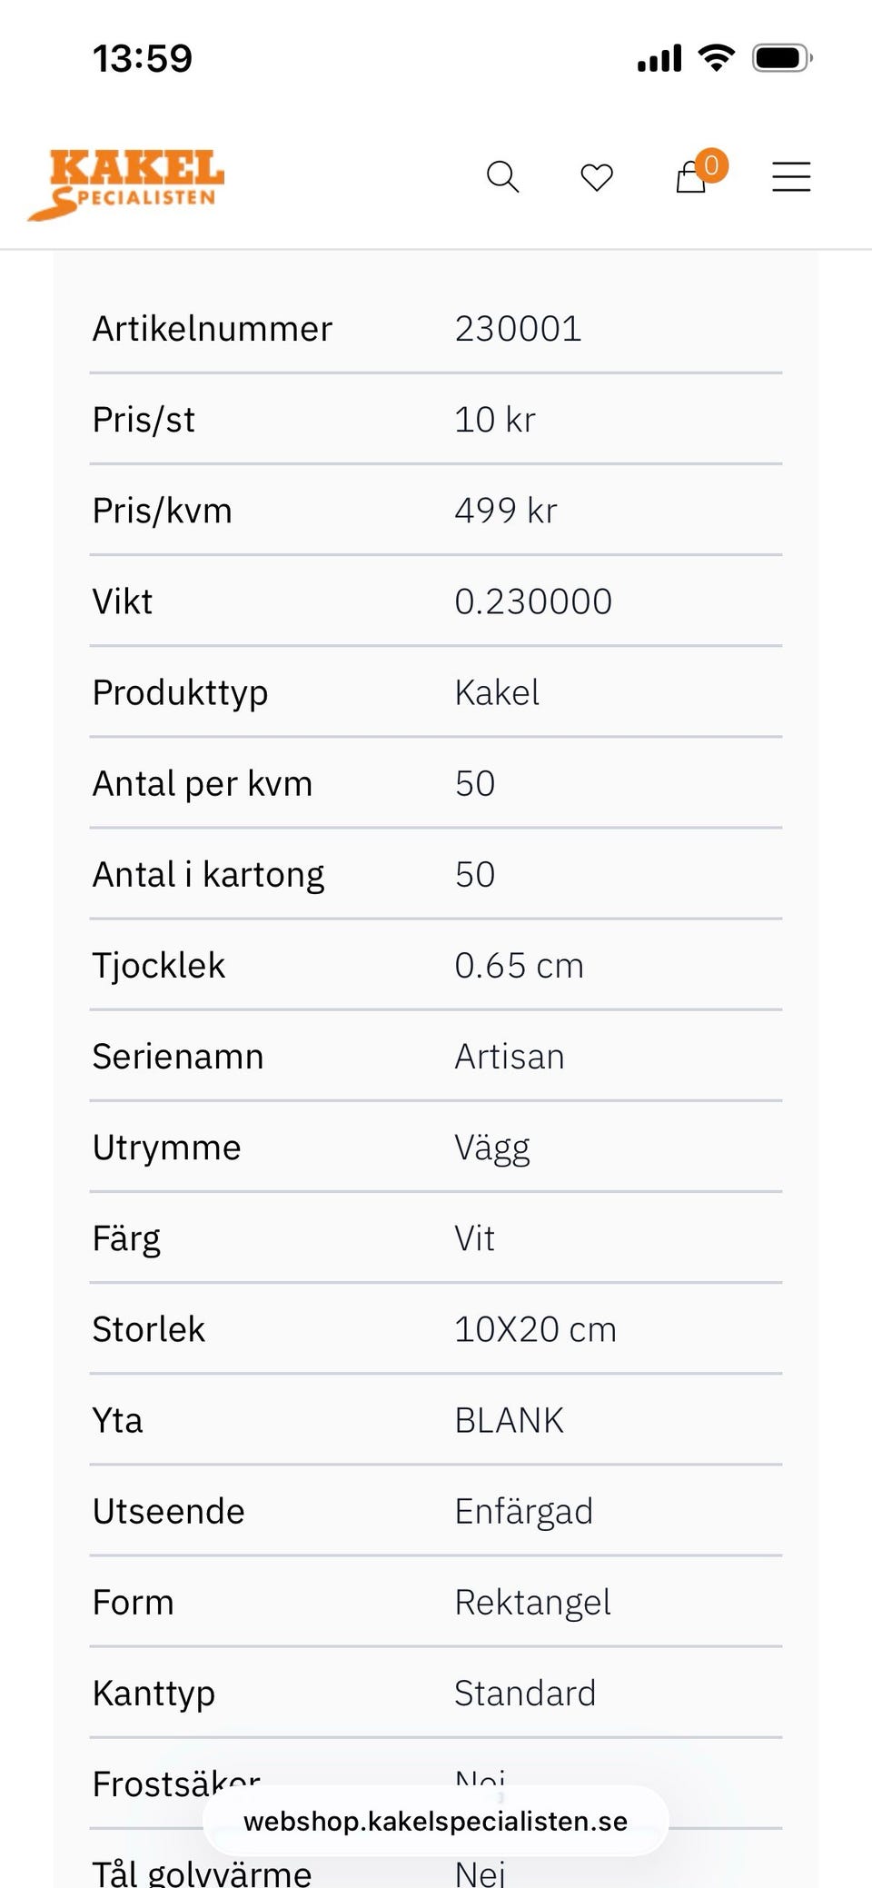The height and width of the screenshot is (1888, 872).
Task: Open the search magnifier icon
Action: click(502, 176)
